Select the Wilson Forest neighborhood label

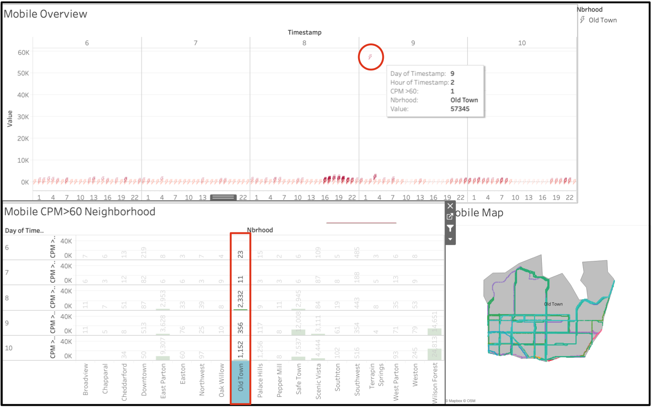[435, 383]
